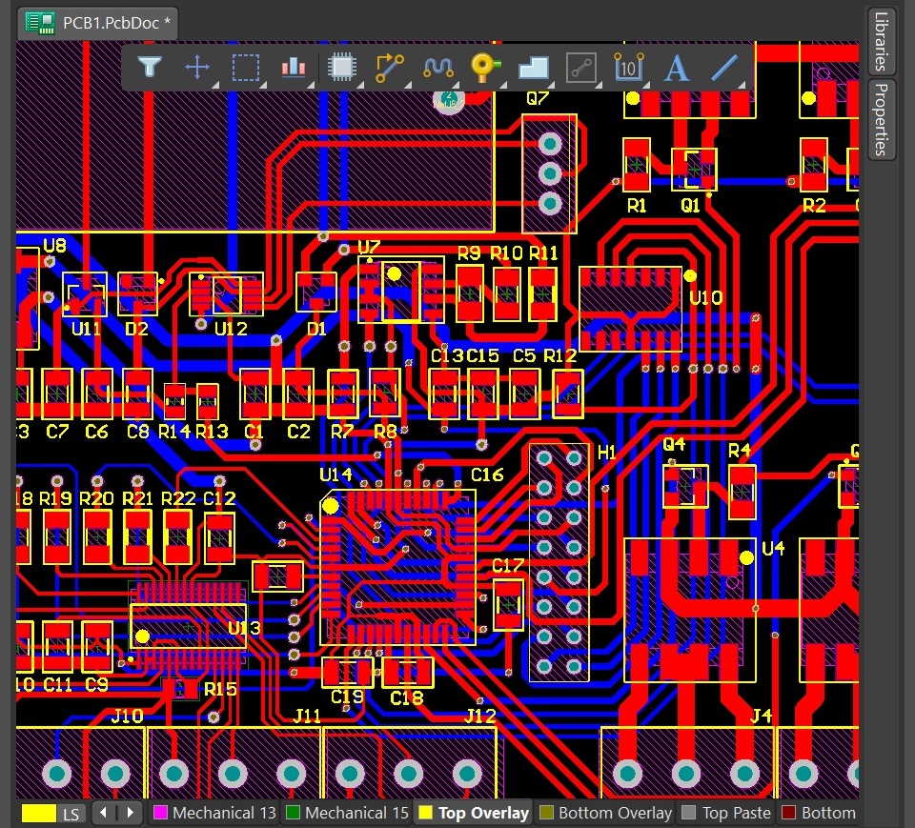Click the Polygon Pour tool icon
The image size is (915, 828).
(x=532, y=67)
